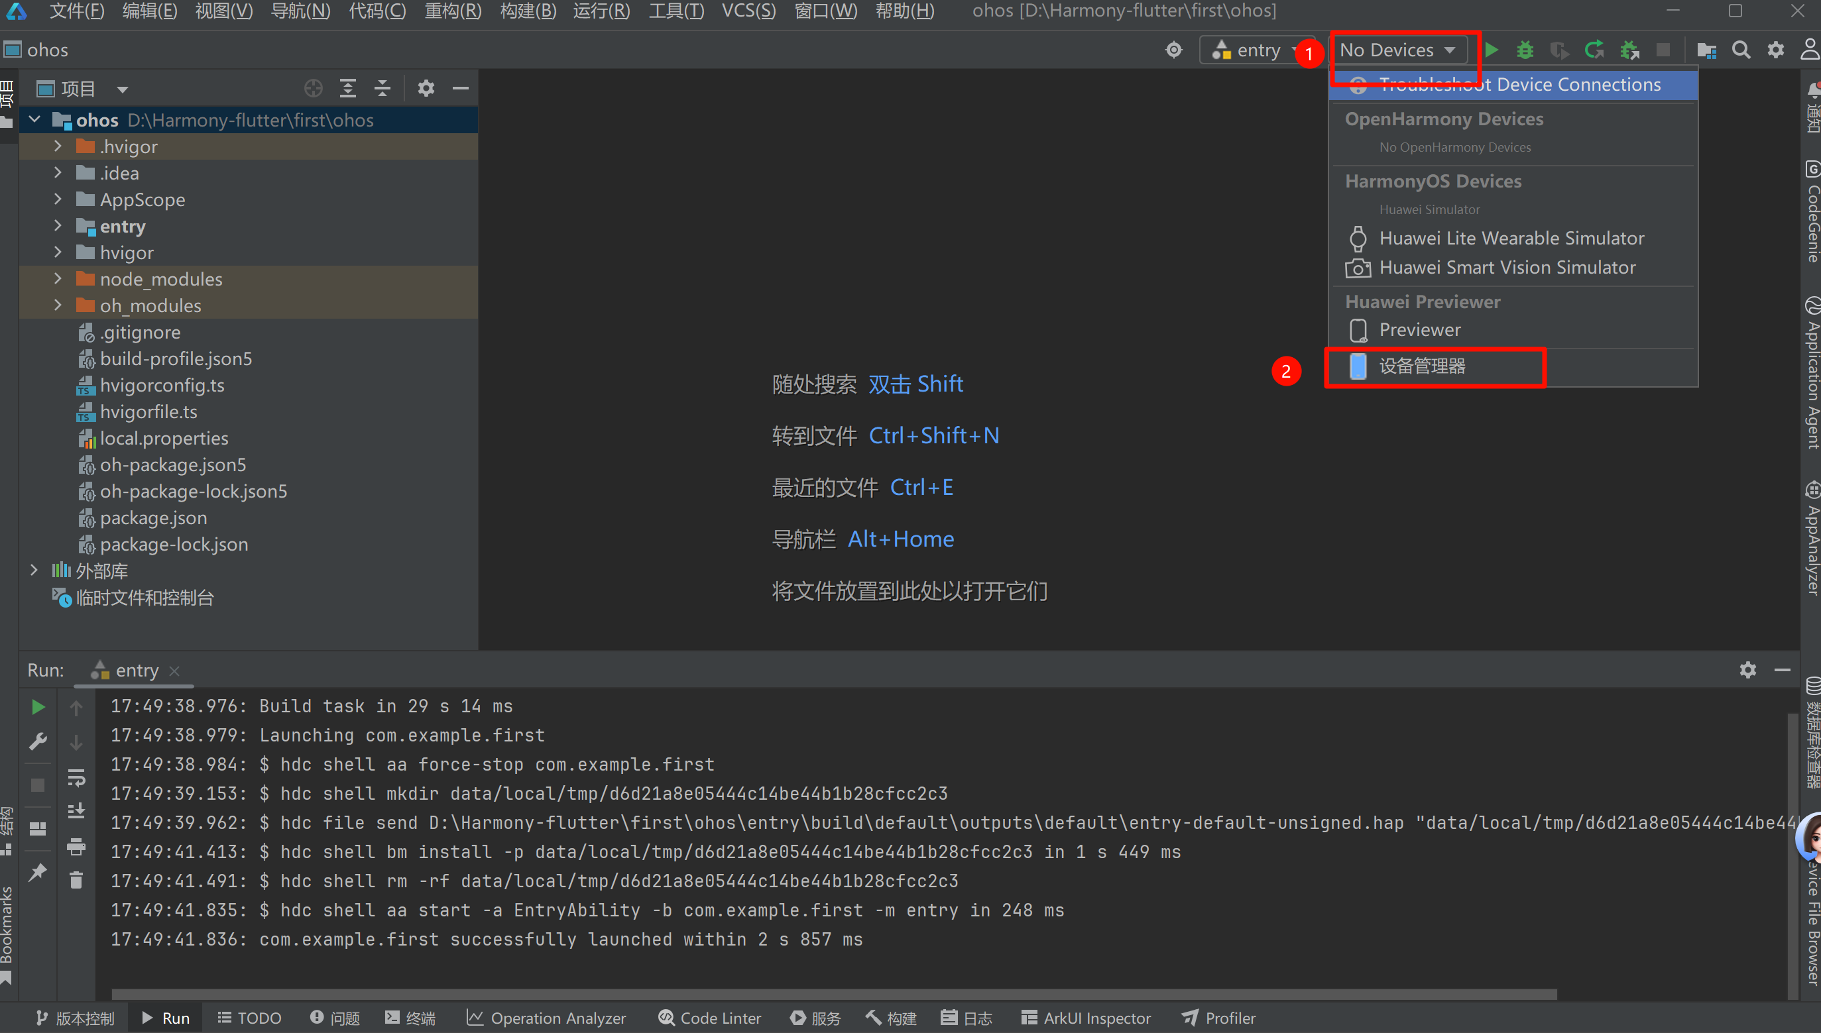
Task: Click the green Run button in toolbar
Action: click(1491, 50)
